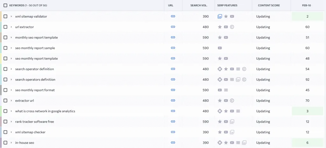Click copyright SERP icon in extractor url row

[232, 101]
